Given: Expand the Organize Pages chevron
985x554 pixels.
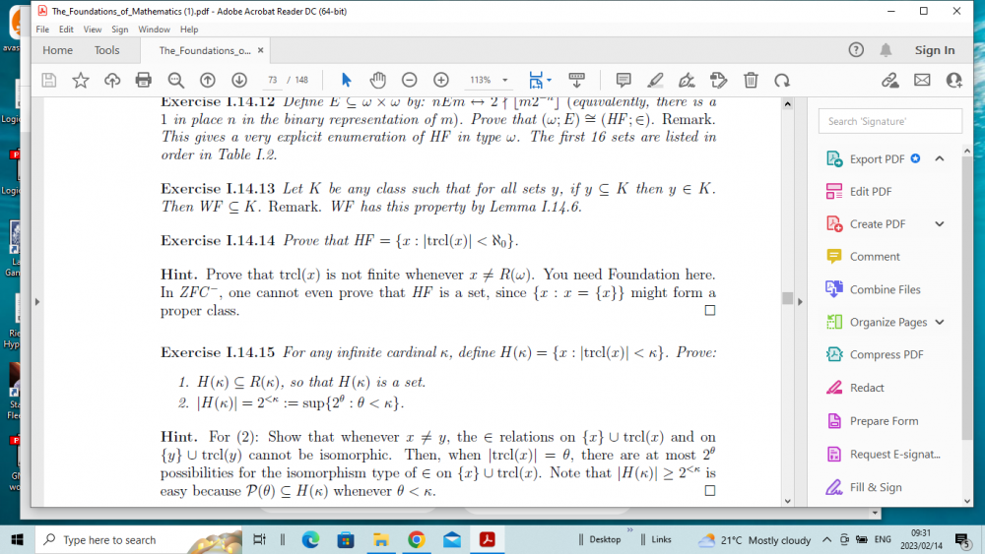Looking at the screenshot, I should pos(939,322).
